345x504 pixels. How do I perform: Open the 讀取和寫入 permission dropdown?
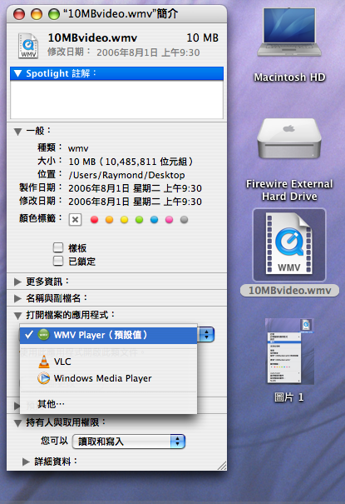point(129,442)
